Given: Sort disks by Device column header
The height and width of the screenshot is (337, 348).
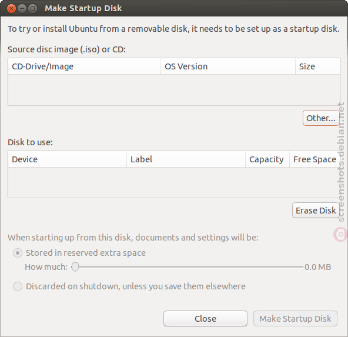Looking at the screenshot, I should [x=67, y=159].
